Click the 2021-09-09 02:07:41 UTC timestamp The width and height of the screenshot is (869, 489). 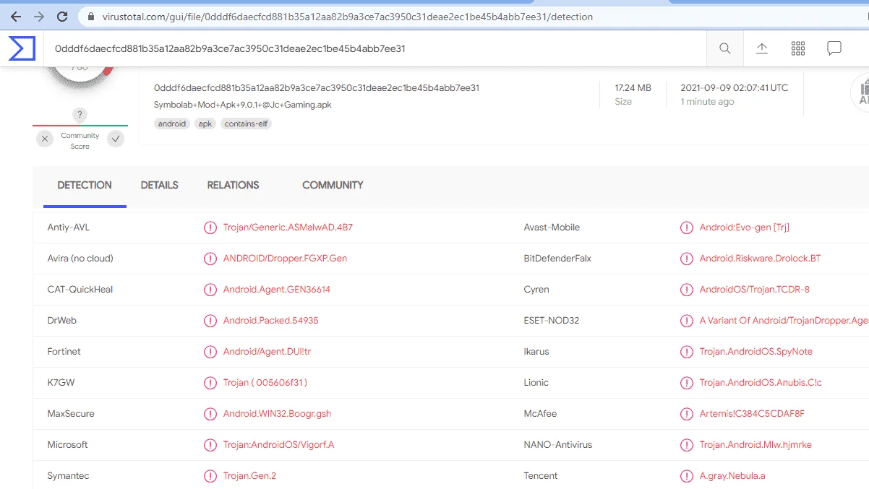tap(735, 88)
